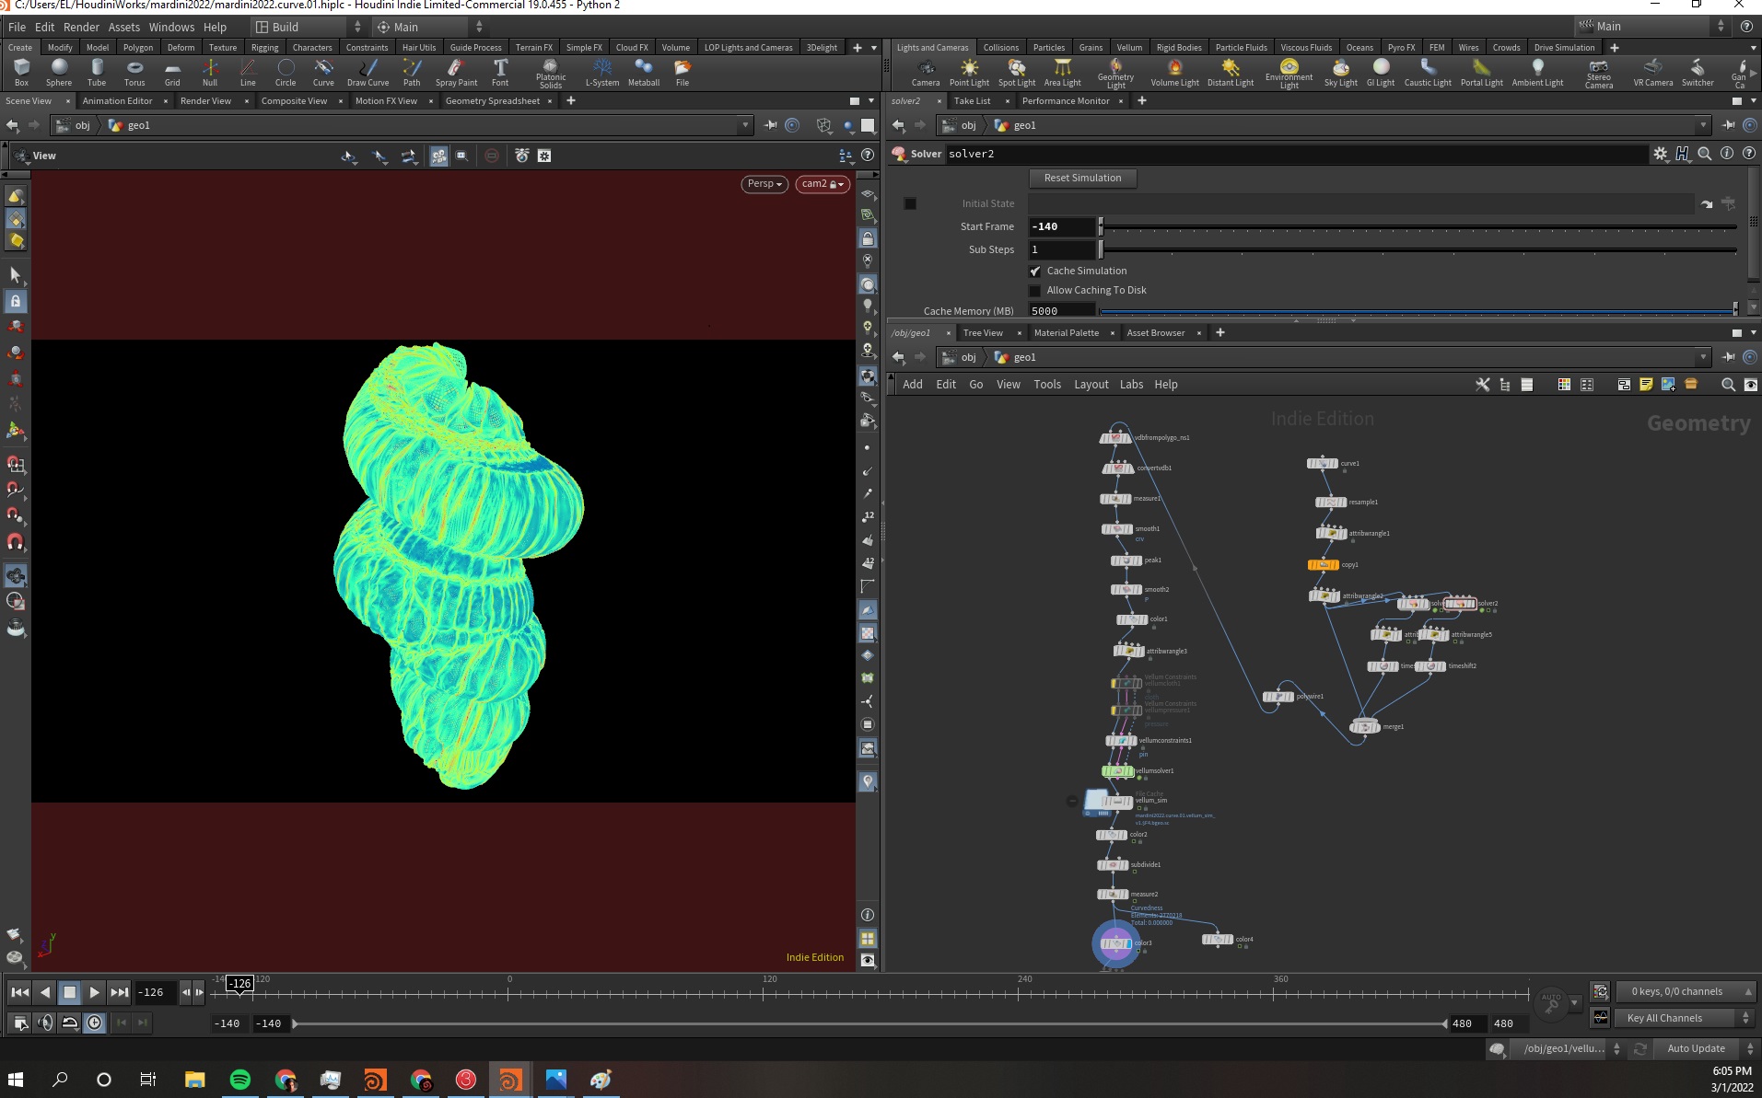Screen dimensions: 1762x1098
Task: Select the Platonic Solids shelf tool
Action: (551, 73)
